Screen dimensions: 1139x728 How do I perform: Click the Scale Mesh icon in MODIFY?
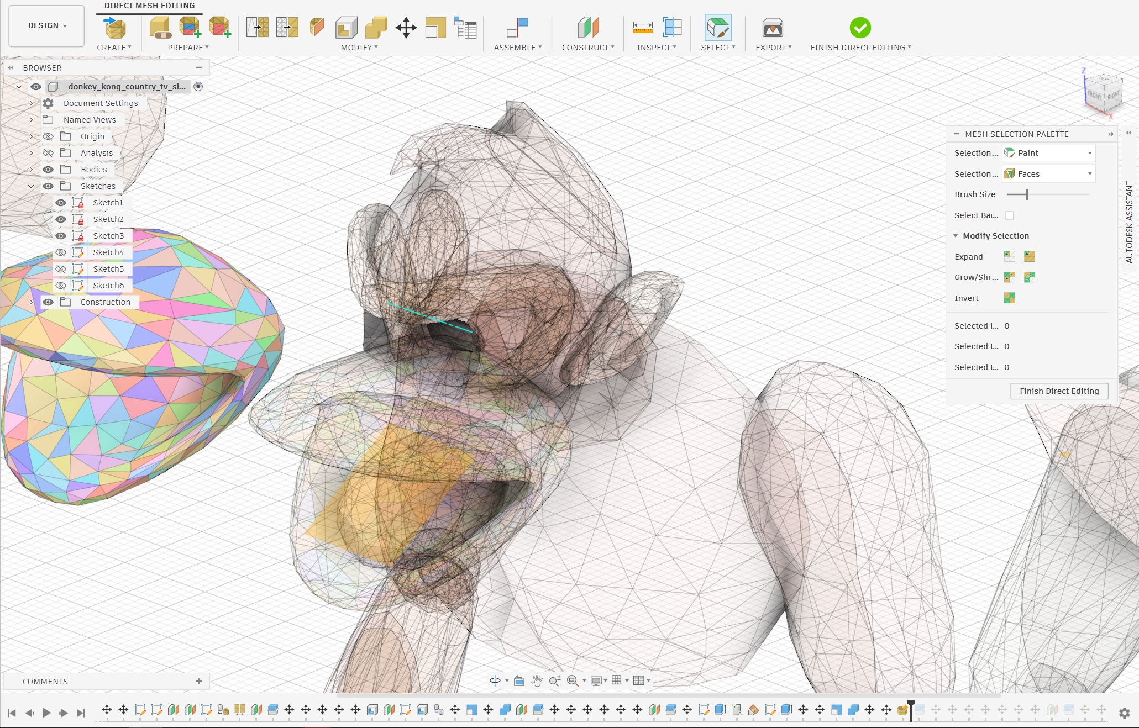click(435, 27)
